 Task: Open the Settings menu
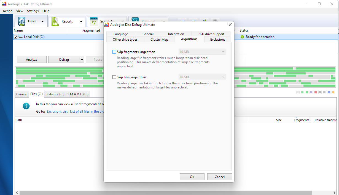click(x=33, y=11)
